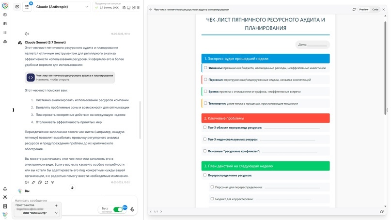Click the third icon beside 3.7 Sonnet, 200K
Screen dimensions: 391x220
134,8
